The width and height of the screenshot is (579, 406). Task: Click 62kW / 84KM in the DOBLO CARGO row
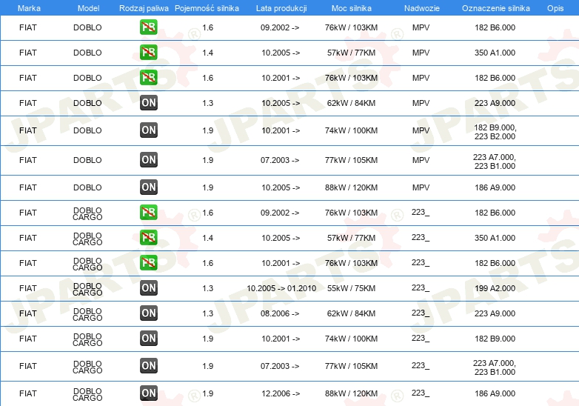point(351,313)
